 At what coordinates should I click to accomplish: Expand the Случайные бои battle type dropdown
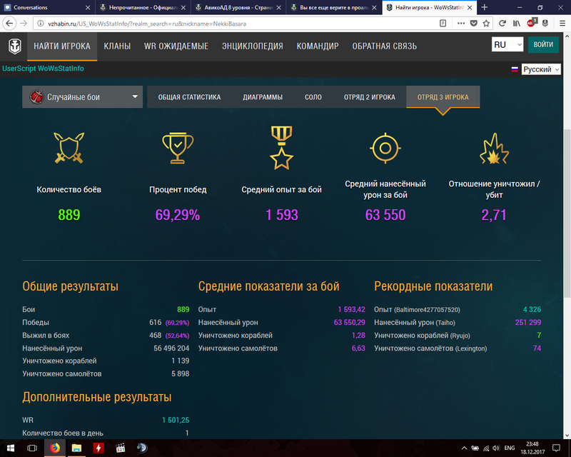coord(82,97)
